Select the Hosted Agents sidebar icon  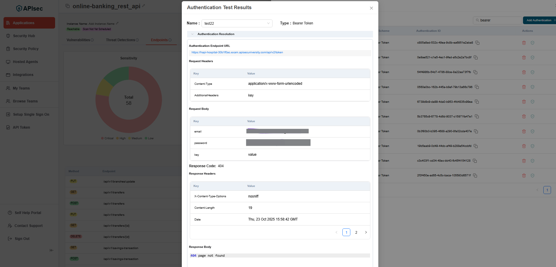click(x=8, y=62)
